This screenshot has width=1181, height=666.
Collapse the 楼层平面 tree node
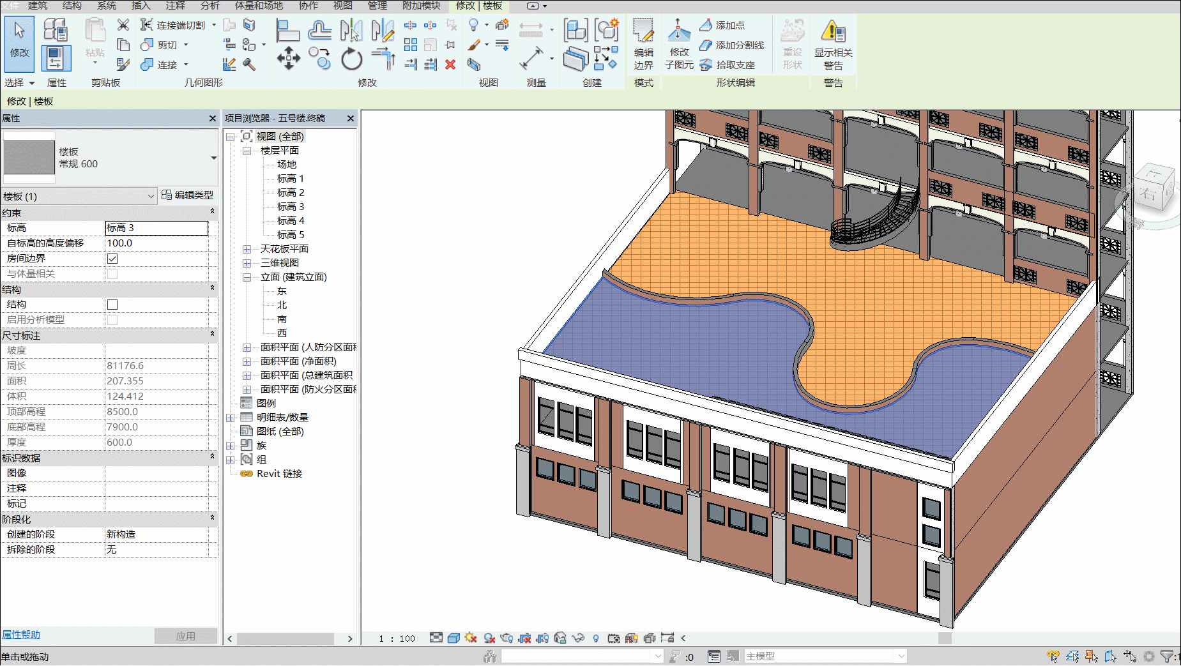pyautogui.click(x=247, y=151)
